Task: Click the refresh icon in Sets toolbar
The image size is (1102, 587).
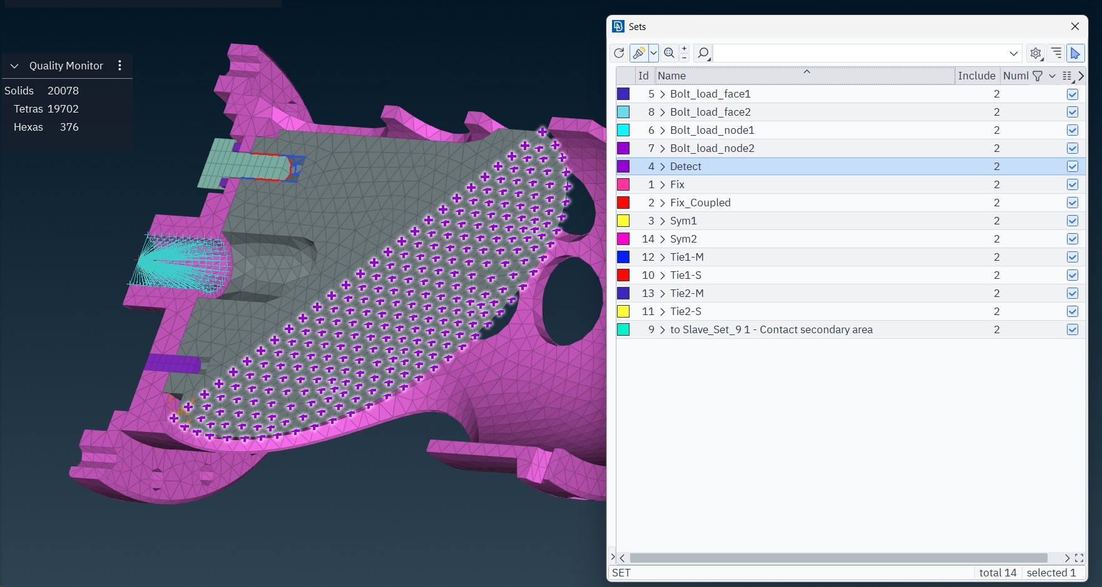Action: pos(619,53)
